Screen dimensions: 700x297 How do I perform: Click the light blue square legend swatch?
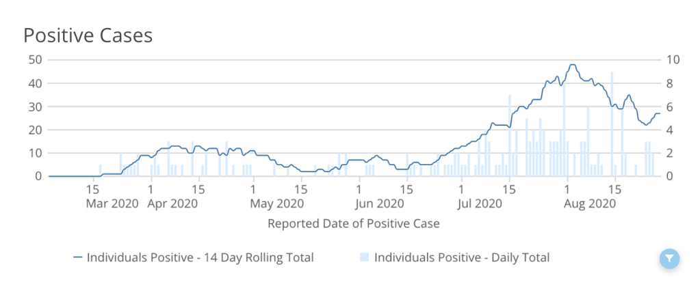click(364, 257)
